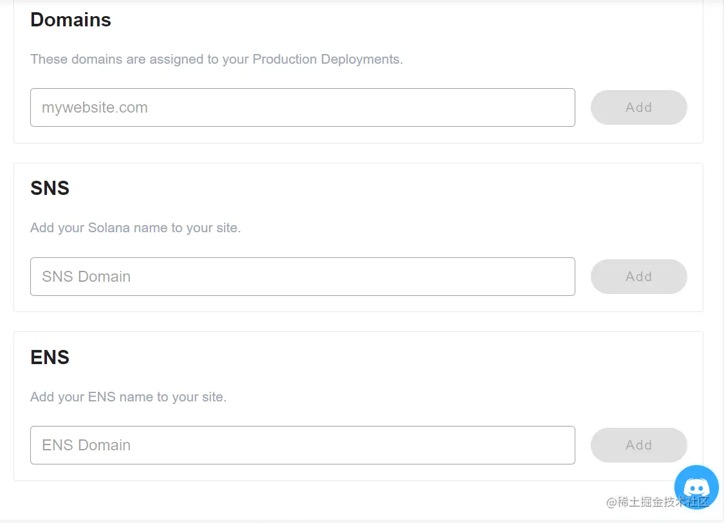Click blank area right of ENS heading
Image resolution: width=724 pixels, height=523 pixels.
pos(386,357)
